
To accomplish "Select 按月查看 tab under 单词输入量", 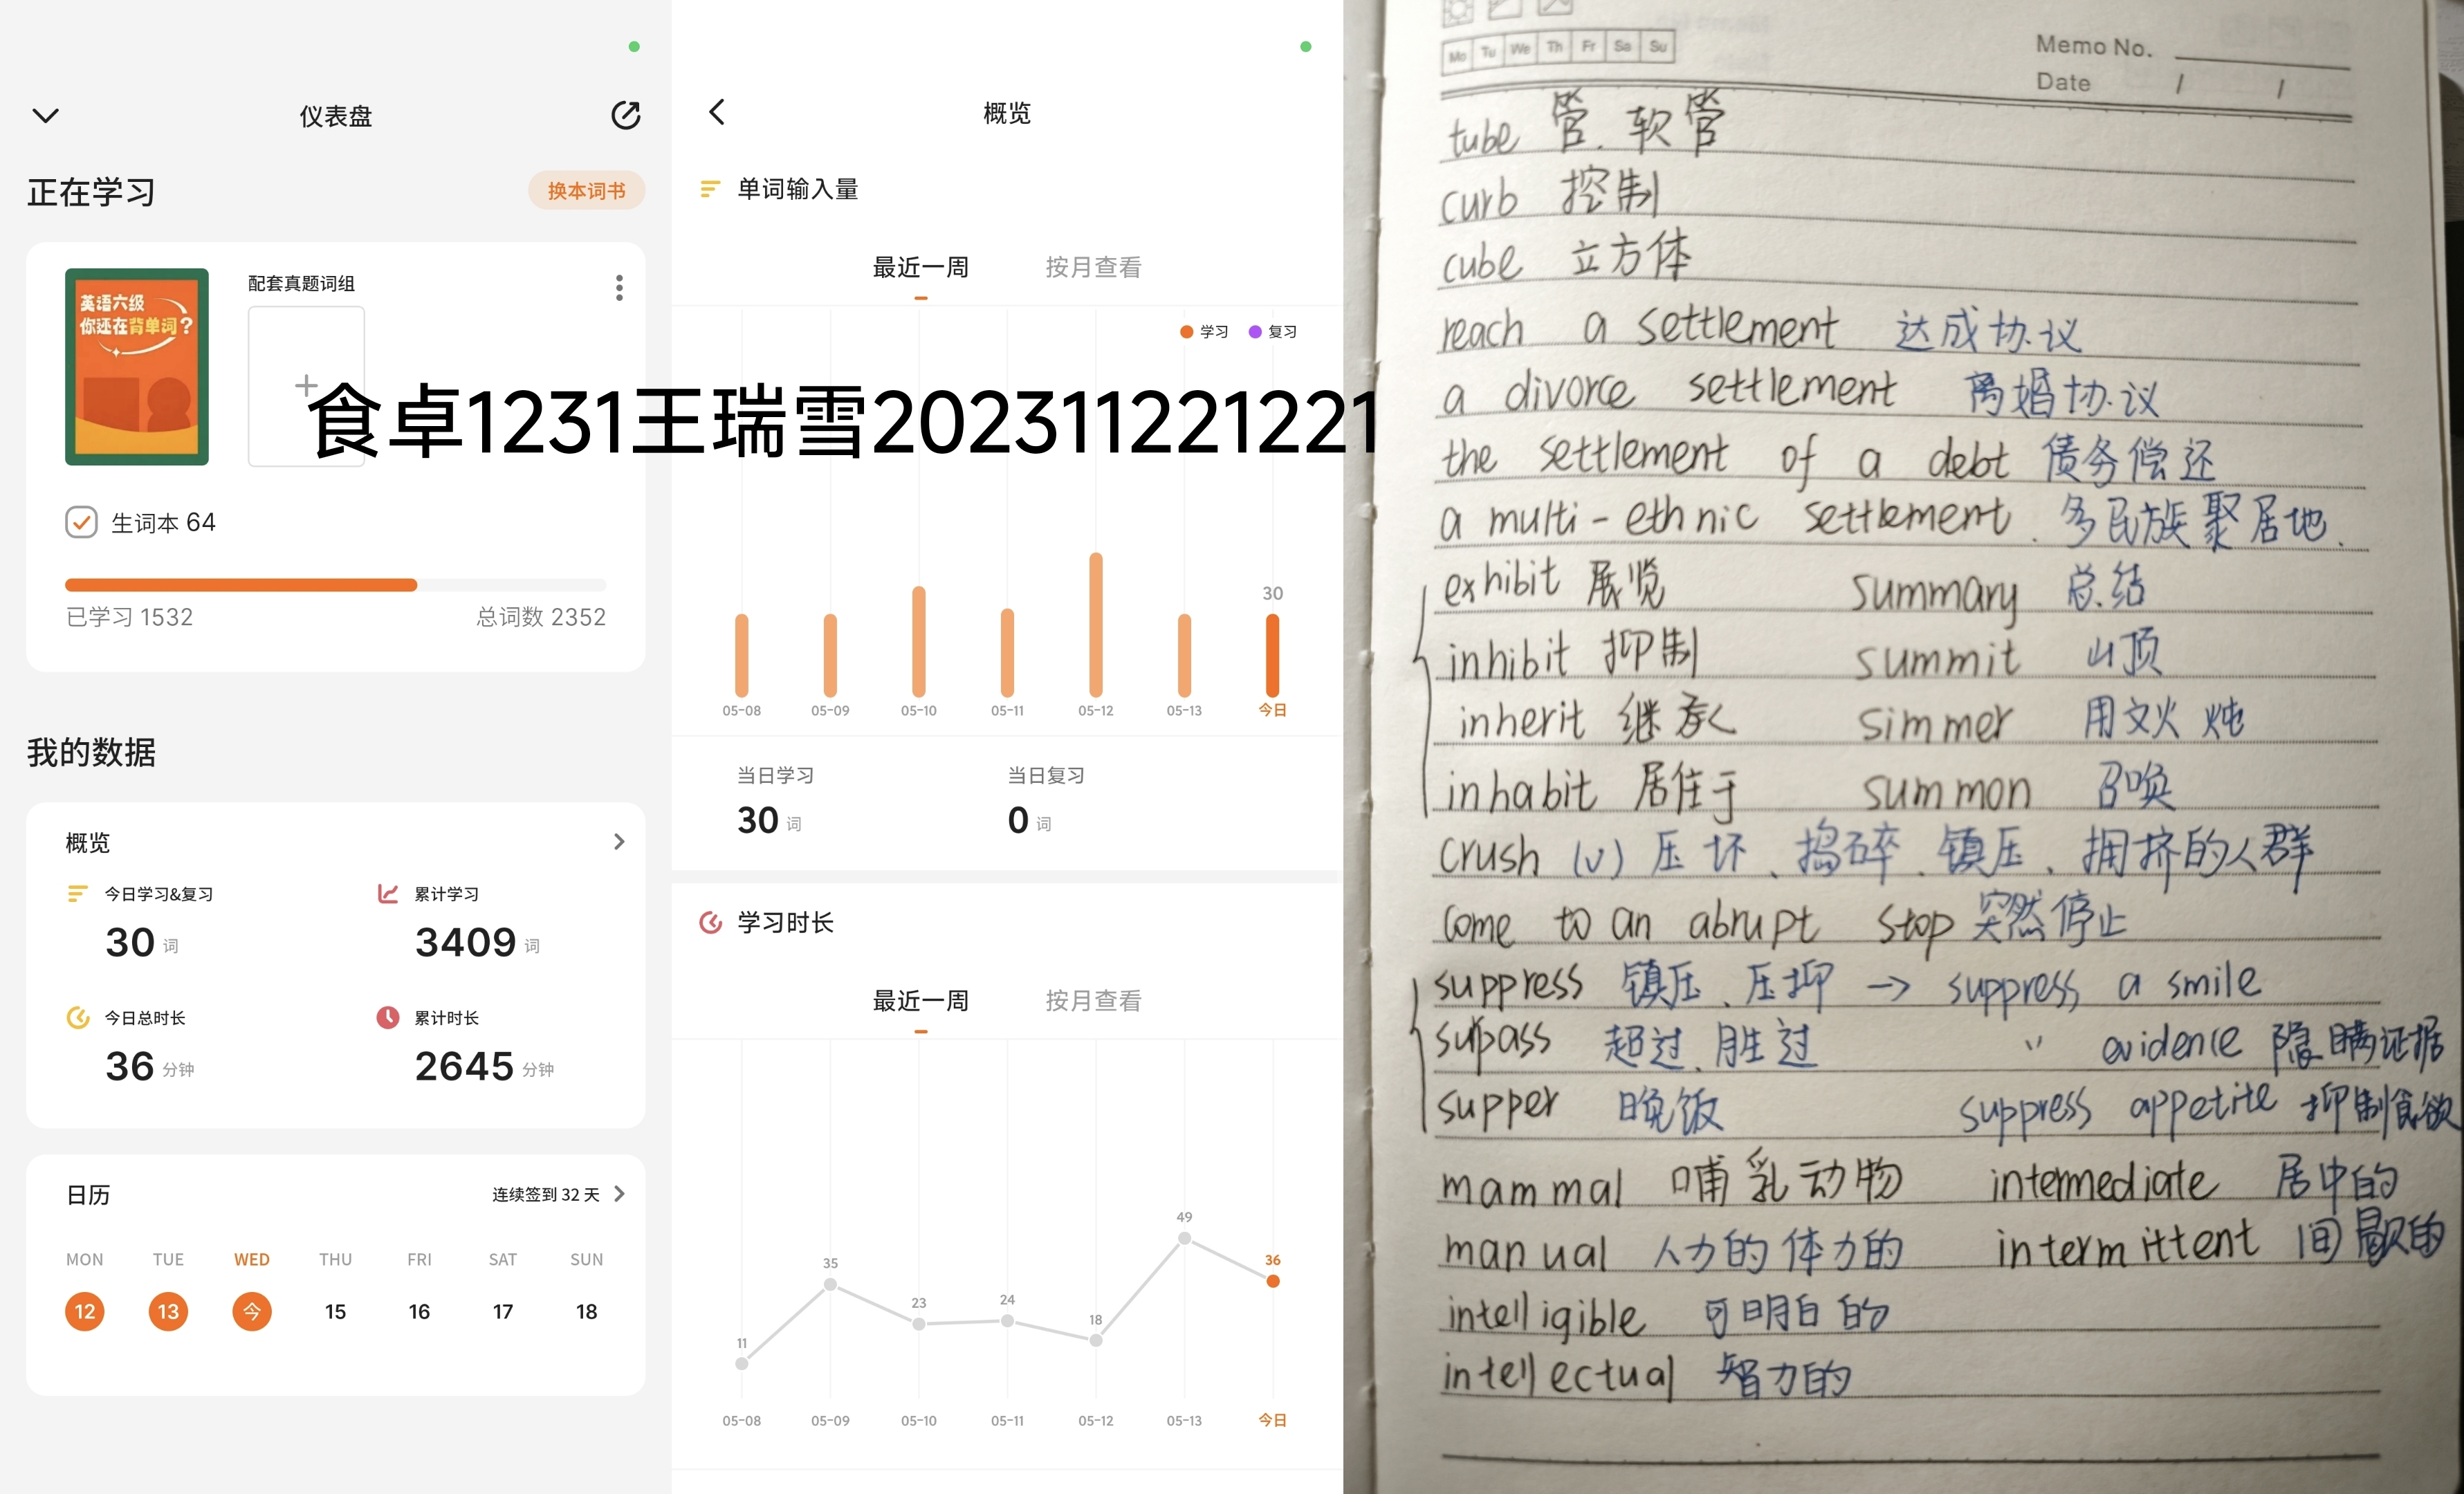I will [1093, 267].
